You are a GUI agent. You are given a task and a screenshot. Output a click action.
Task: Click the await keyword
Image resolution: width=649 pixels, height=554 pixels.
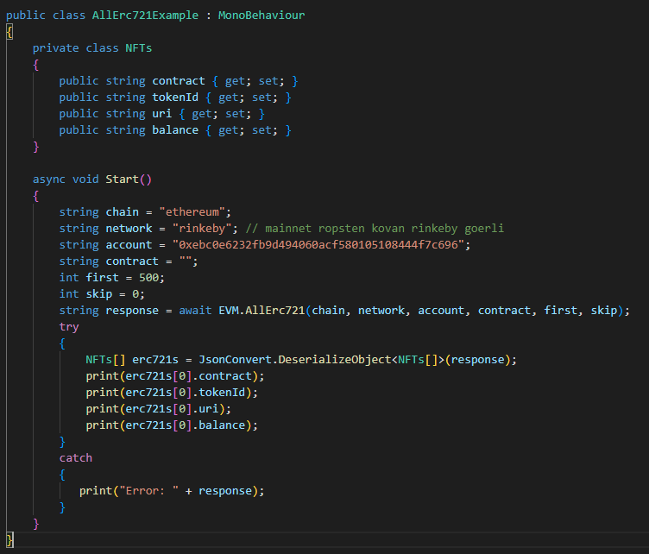(x=195, y=311)
